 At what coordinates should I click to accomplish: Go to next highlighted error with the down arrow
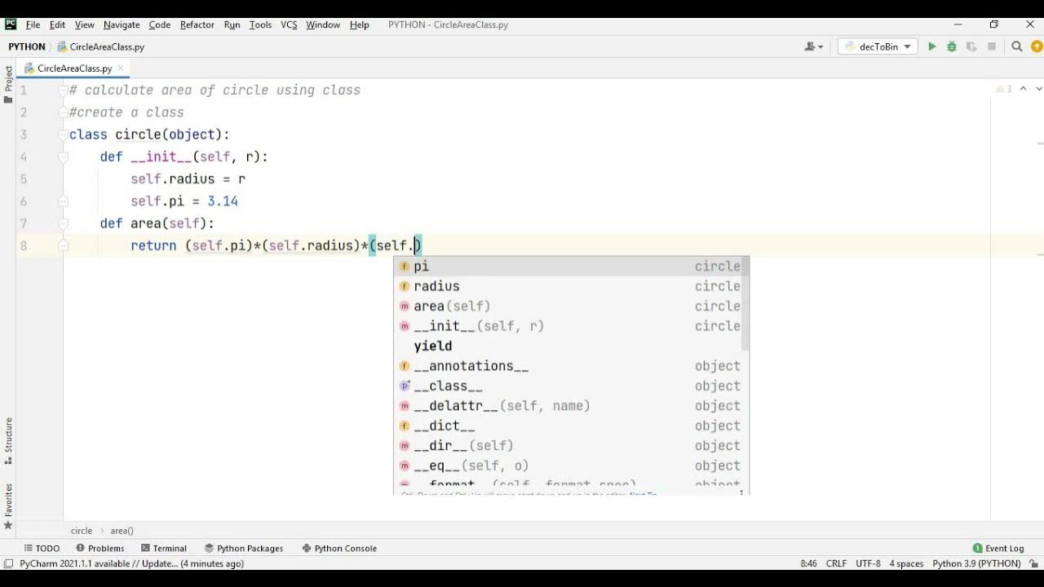1039,89
